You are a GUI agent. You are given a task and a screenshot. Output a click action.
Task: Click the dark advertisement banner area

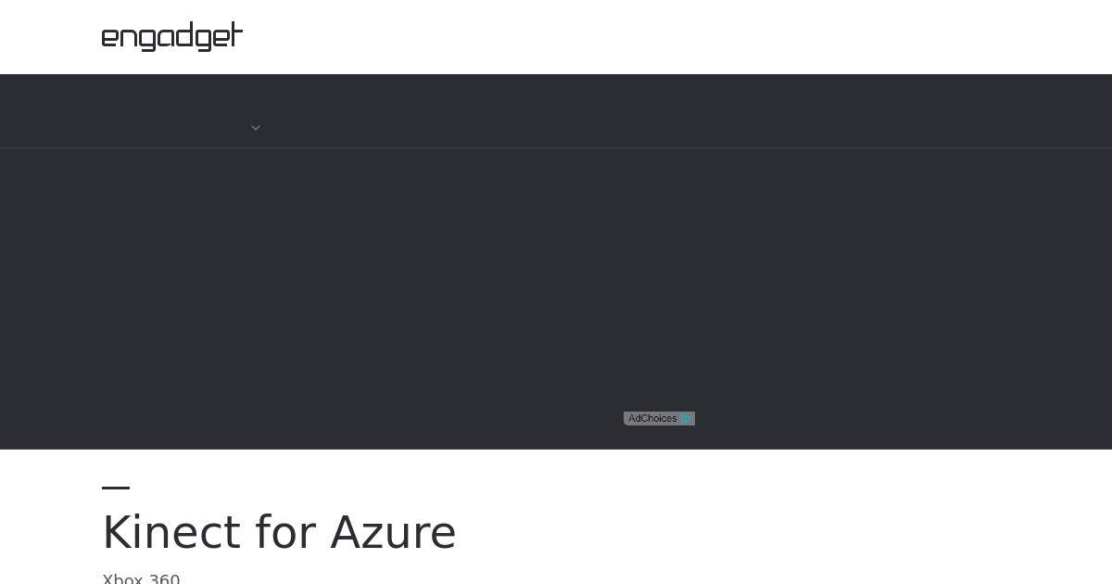(556, 298)
